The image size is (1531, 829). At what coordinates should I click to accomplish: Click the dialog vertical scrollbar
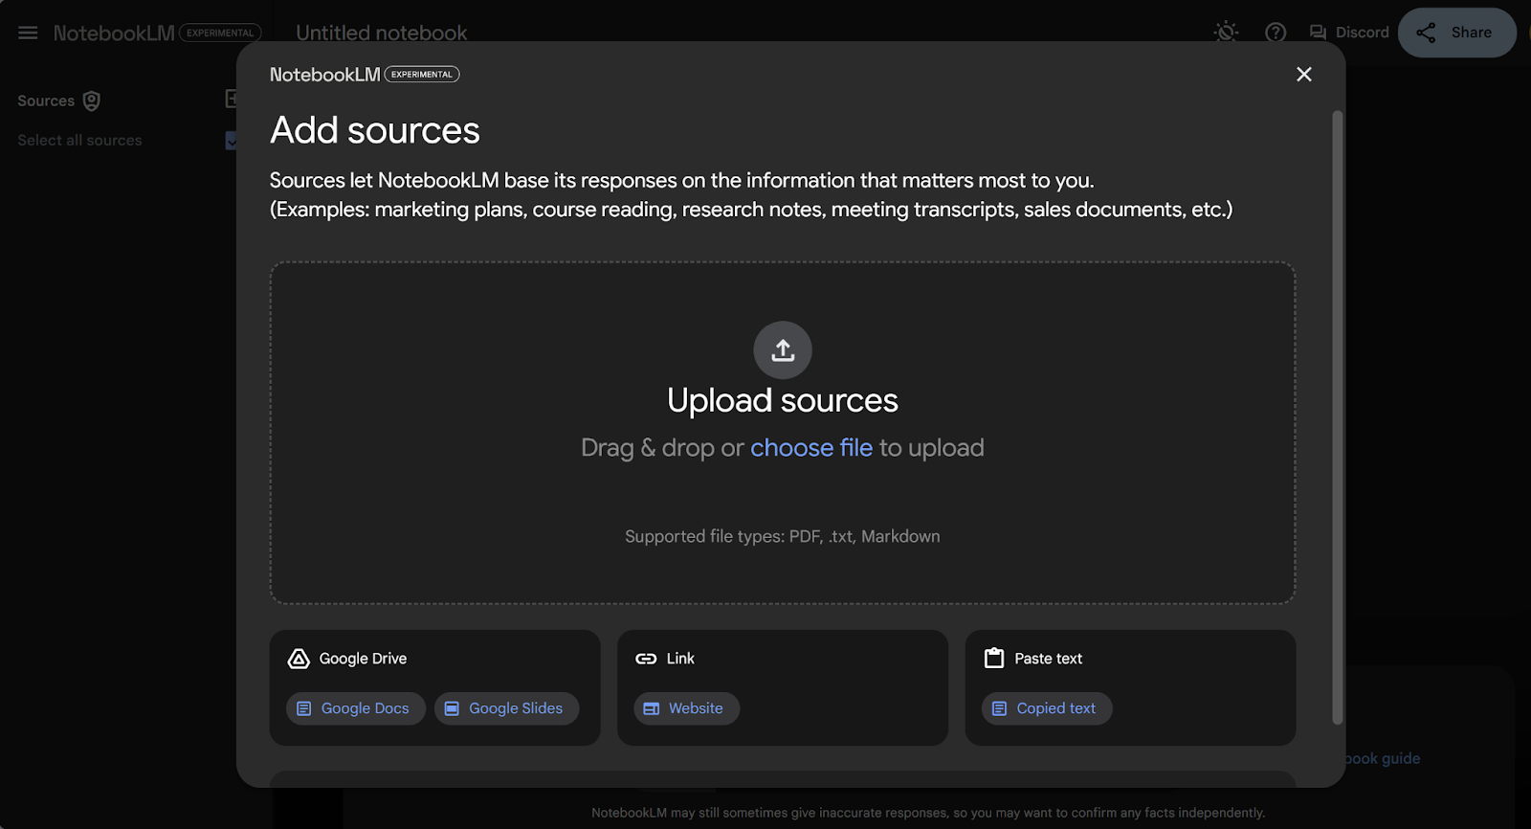coord(1338,417)
